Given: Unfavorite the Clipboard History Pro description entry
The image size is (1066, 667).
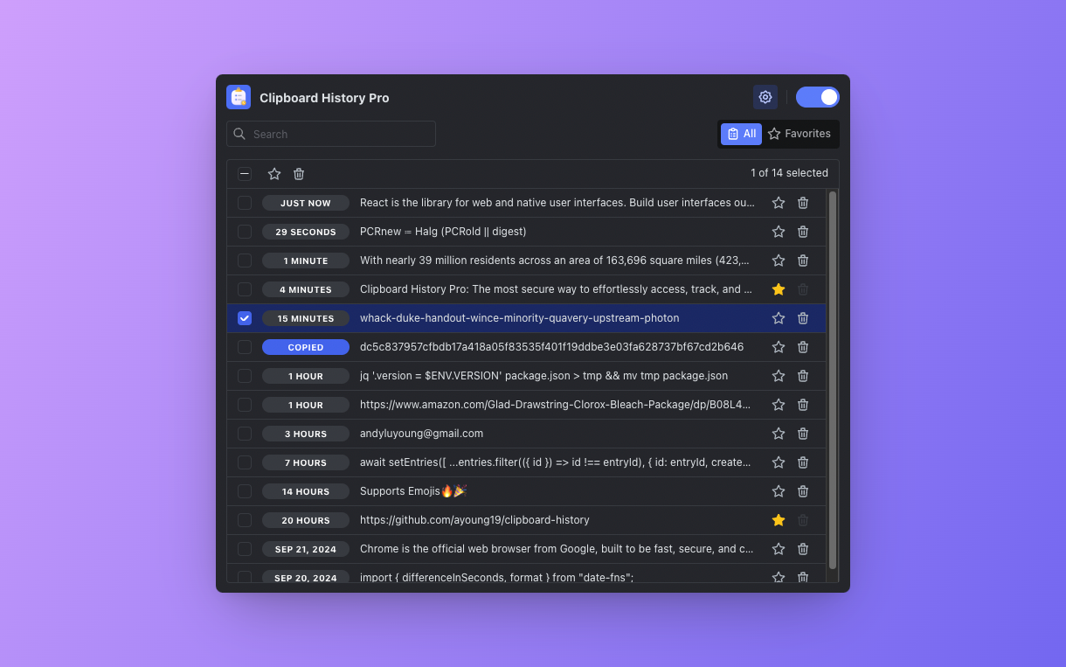Looking at the screenshot, I should click(x=779, y=289).
